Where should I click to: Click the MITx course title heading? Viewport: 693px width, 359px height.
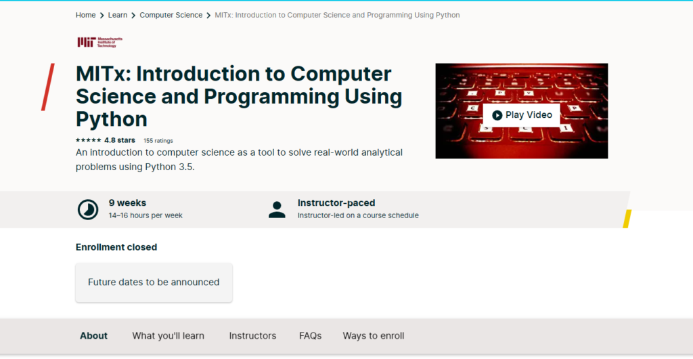239,96
